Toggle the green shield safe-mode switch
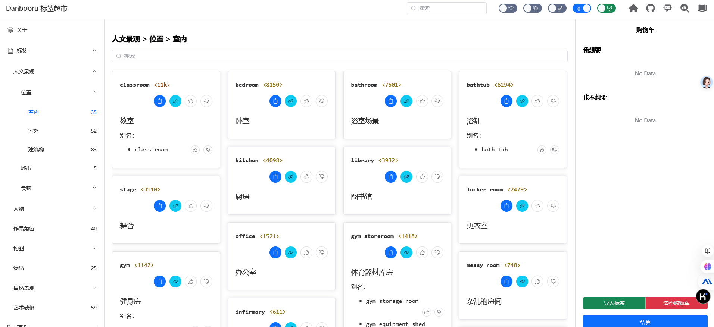This screenshot has width=714, height=327. [x=606, y=8]
